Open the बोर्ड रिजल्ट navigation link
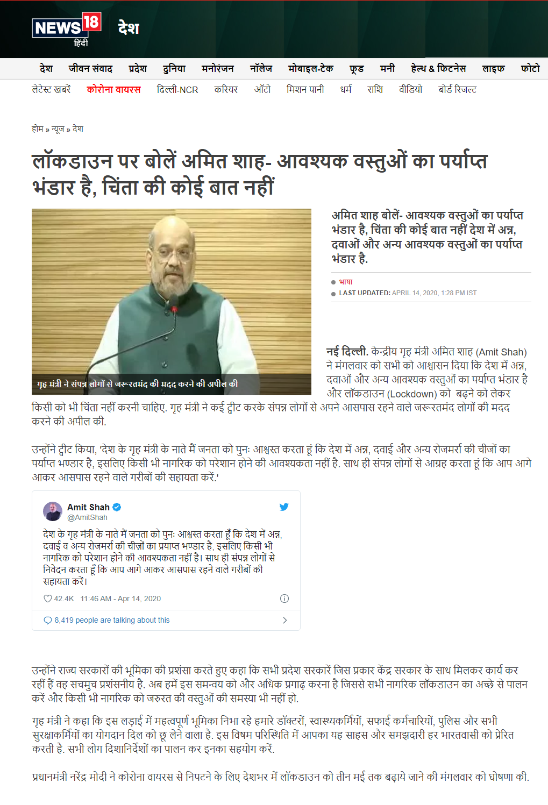548x805 pixels. point(457,89)
